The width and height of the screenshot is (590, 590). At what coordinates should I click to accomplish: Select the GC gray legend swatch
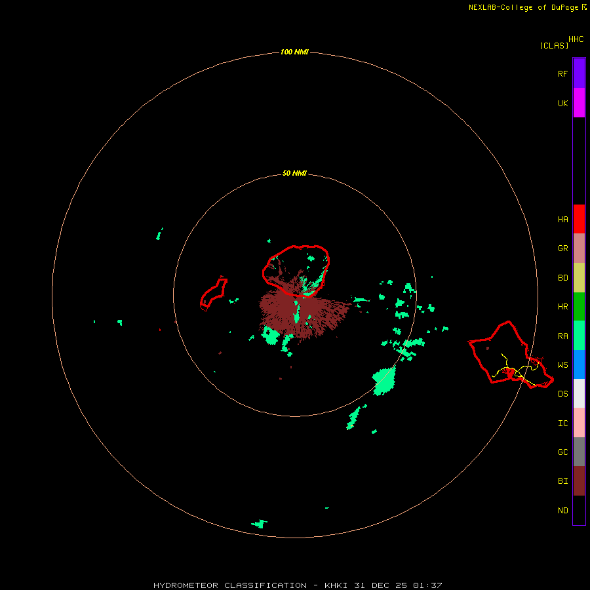pos(579,452)
